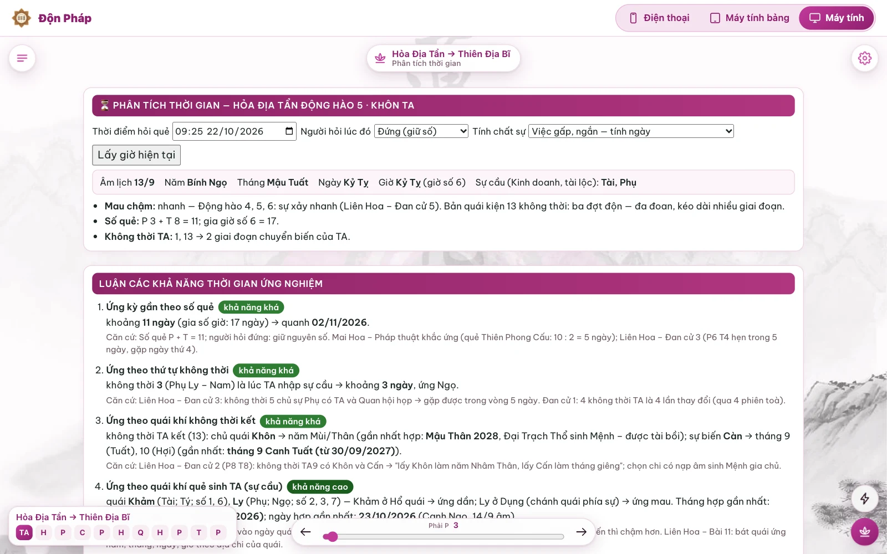Select the C chip in the hexagram bar
Viewport: 887px width, 554px height.
(83, 532)
